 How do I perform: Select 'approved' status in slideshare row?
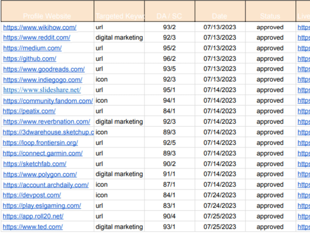pyautogui.click(x=270, y=90)
